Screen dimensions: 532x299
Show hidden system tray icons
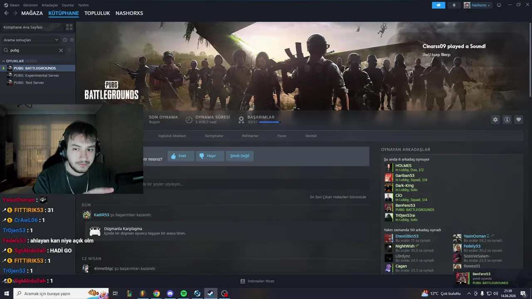click(469, 293)
